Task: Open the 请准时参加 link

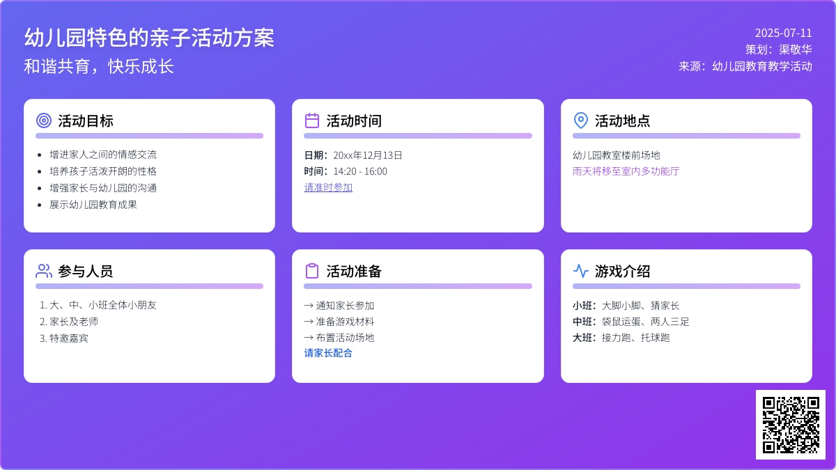Action: coord(328,187)
